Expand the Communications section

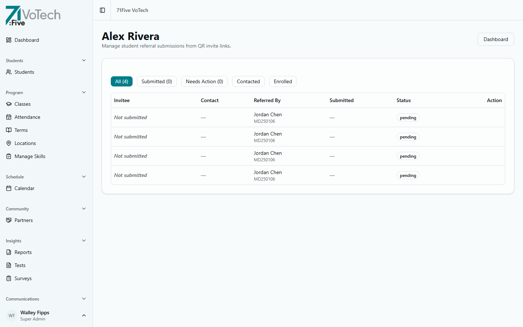point(84,299)
